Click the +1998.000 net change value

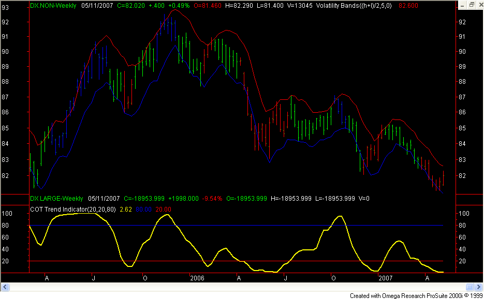point(183,199)
